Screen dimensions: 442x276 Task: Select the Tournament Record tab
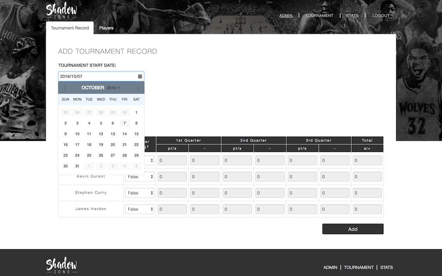tap(69, 28)
